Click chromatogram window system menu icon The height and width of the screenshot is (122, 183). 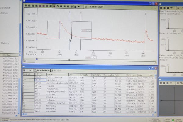point(24,1)
